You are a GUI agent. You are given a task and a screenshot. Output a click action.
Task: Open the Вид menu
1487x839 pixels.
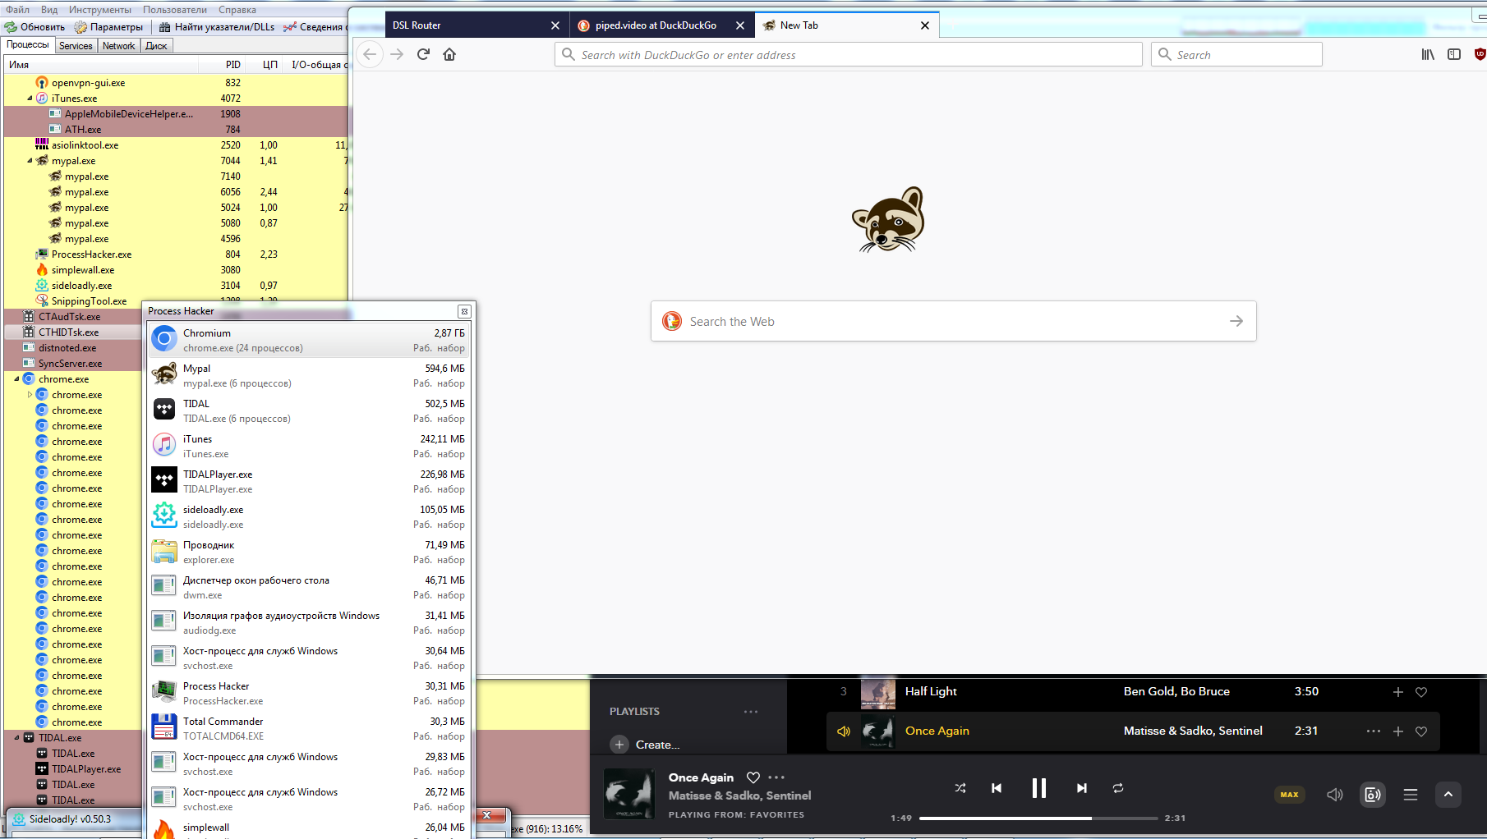49,10
